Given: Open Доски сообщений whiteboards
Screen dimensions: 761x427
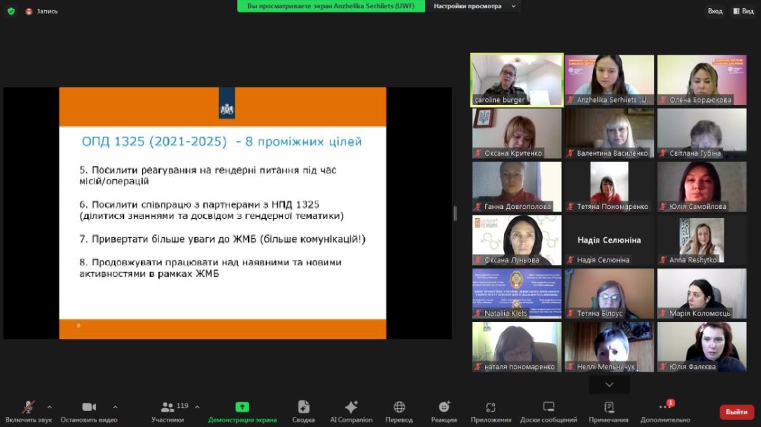Looking at the screenshot, I should (549, 412).
